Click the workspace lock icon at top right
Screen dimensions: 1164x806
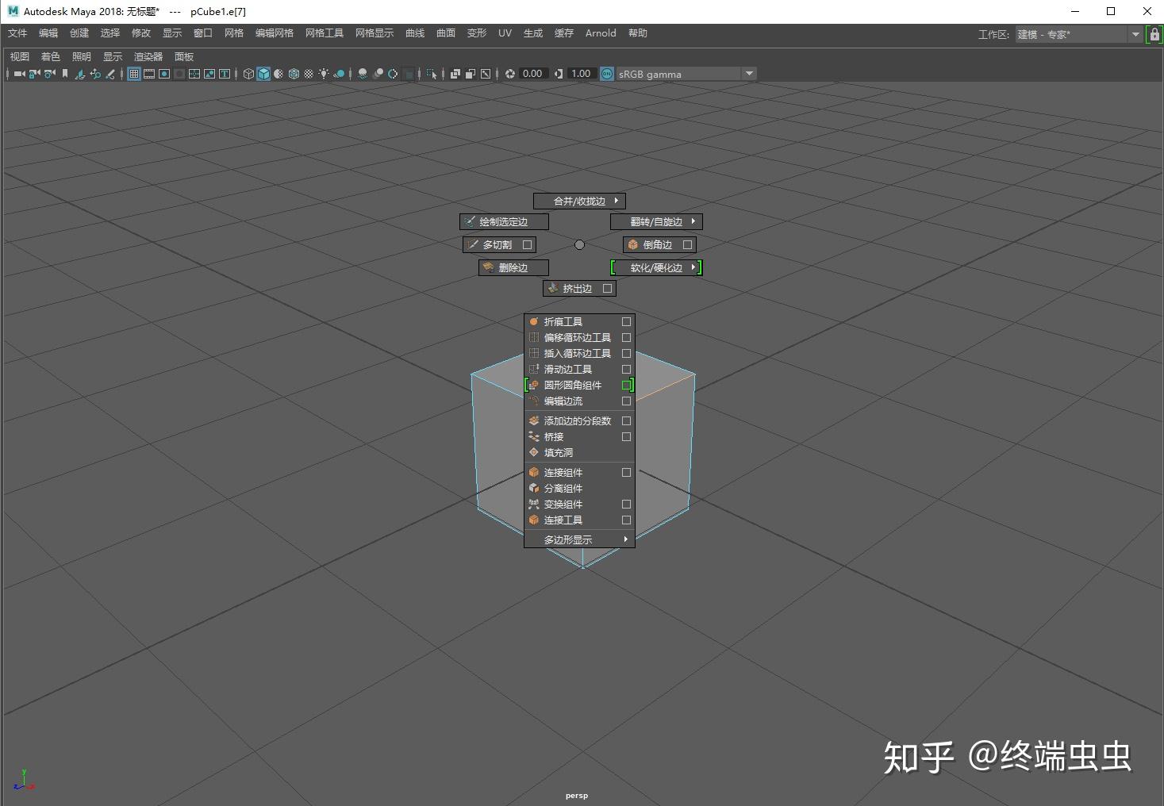click(1154, 35)
